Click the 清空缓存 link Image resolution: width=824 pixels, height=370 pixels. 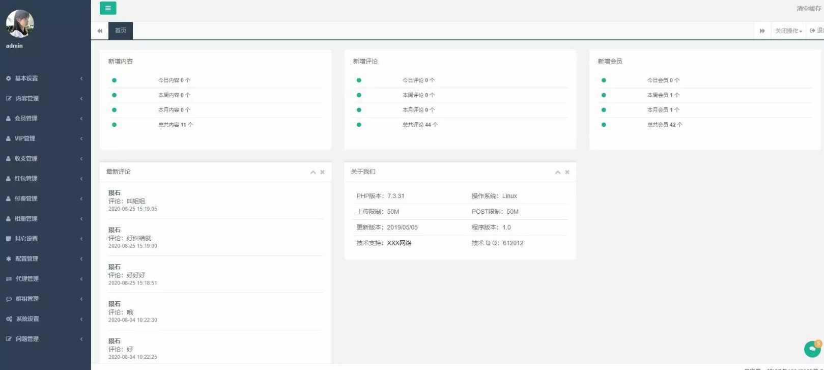point(808,9)
